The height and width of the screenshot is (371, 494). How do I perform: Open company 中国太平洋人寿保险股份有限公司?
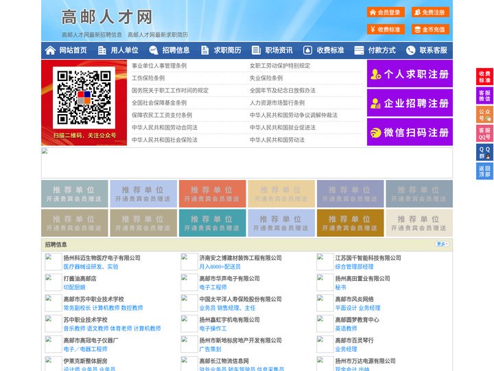click(240, 299)
